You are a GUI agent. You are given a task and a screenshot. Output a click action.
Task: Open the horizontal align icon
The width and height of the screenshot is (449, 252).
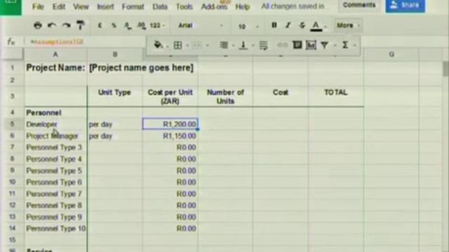click(x=224, y=45)
